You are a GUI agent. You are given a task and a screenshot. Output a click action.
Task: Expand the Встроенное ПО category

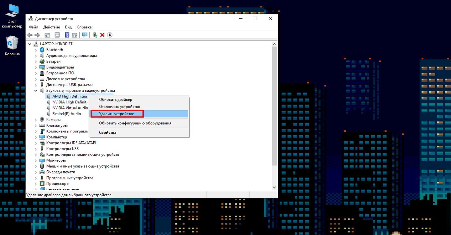(x=36, y=73)
